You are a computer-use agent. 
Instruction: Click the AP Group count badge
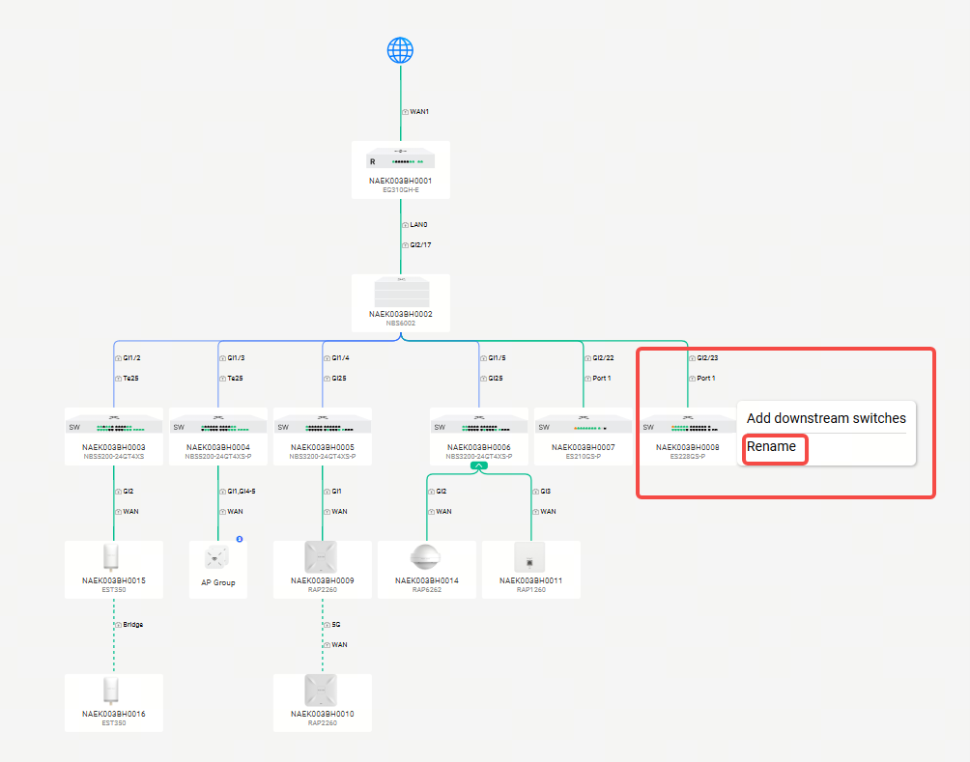[239, 538]
